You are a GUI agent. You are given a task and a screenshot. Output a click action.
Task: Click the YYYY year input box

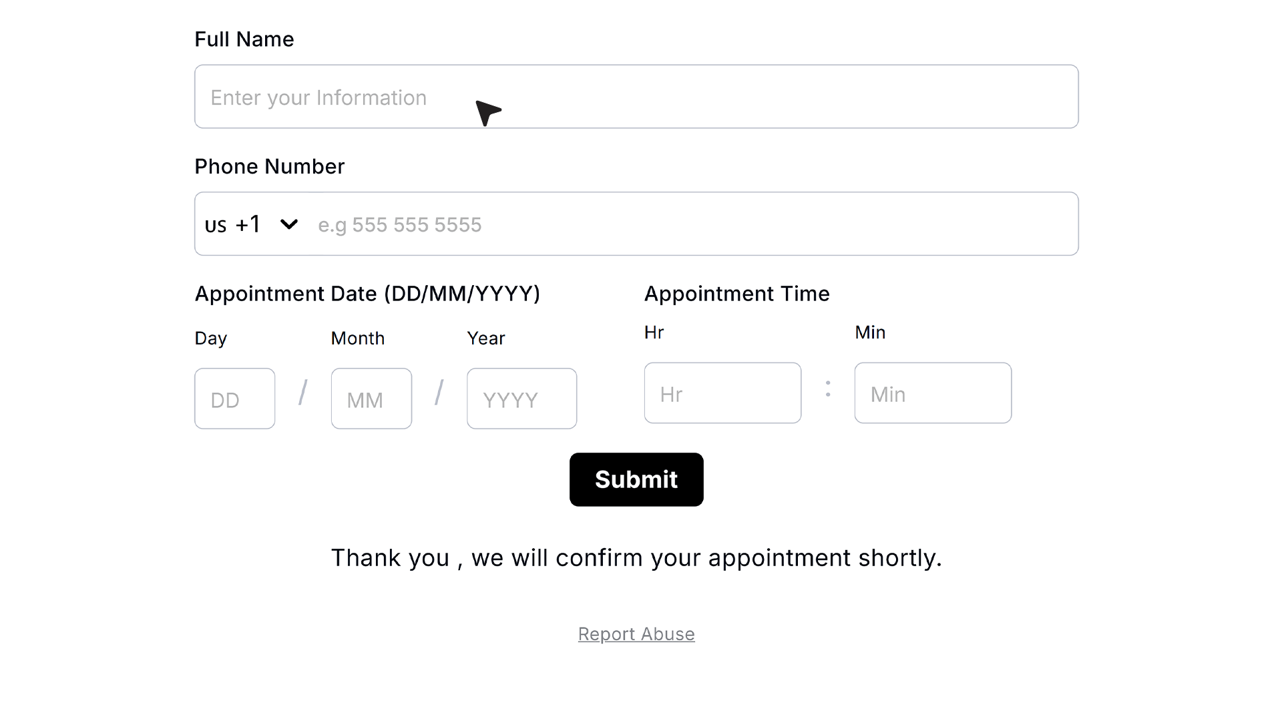point(522,399)
